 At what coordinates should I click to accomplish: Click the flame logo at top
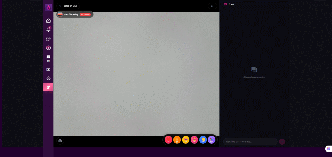coord(48,7)
